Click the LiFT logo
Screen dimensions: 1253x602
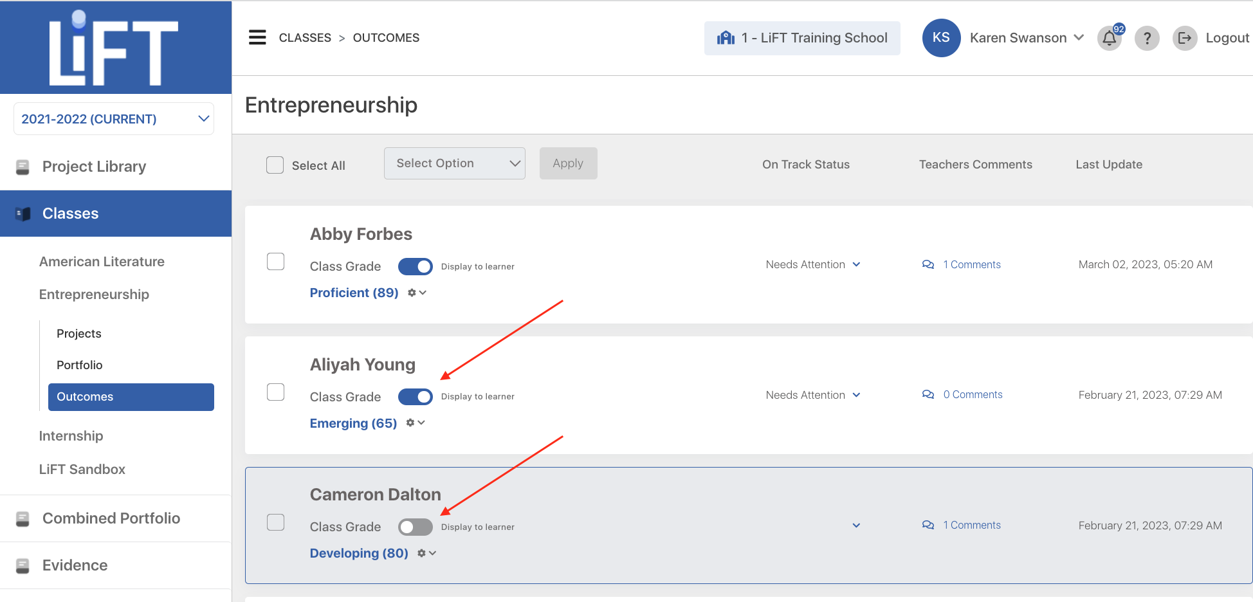(114, 48)
